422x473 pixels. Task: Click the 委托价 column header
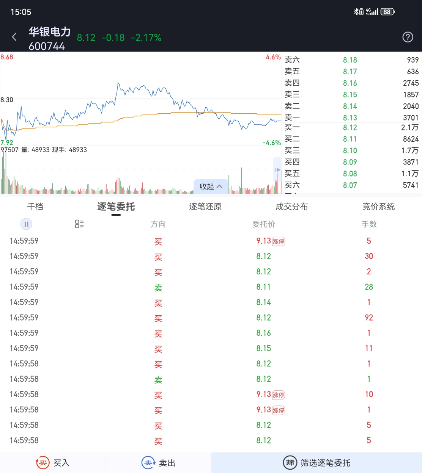point(264,224)
